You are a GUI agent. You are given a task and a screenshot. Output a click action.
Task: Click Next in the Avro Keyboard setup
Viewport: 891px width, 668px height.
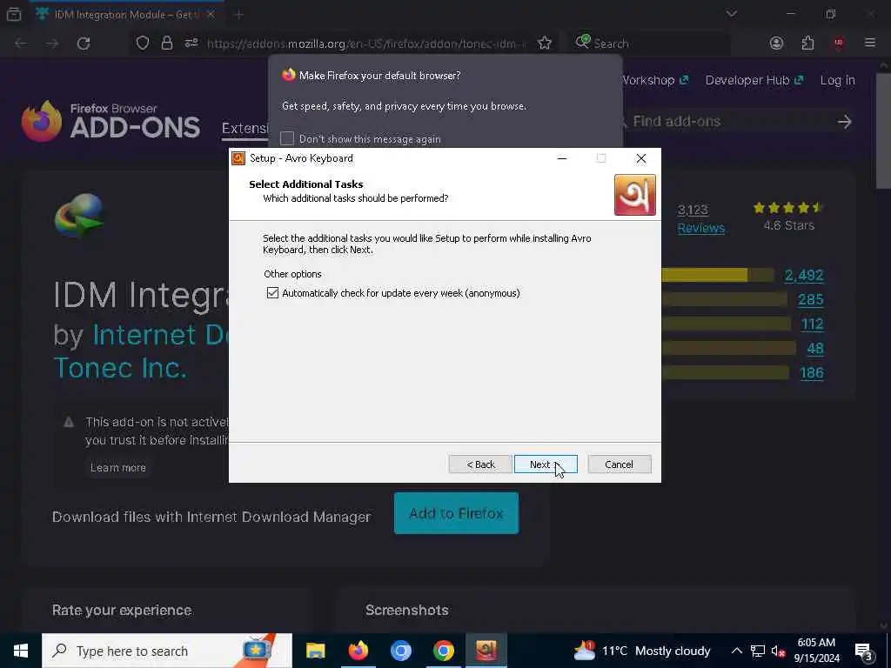point(546,464)
